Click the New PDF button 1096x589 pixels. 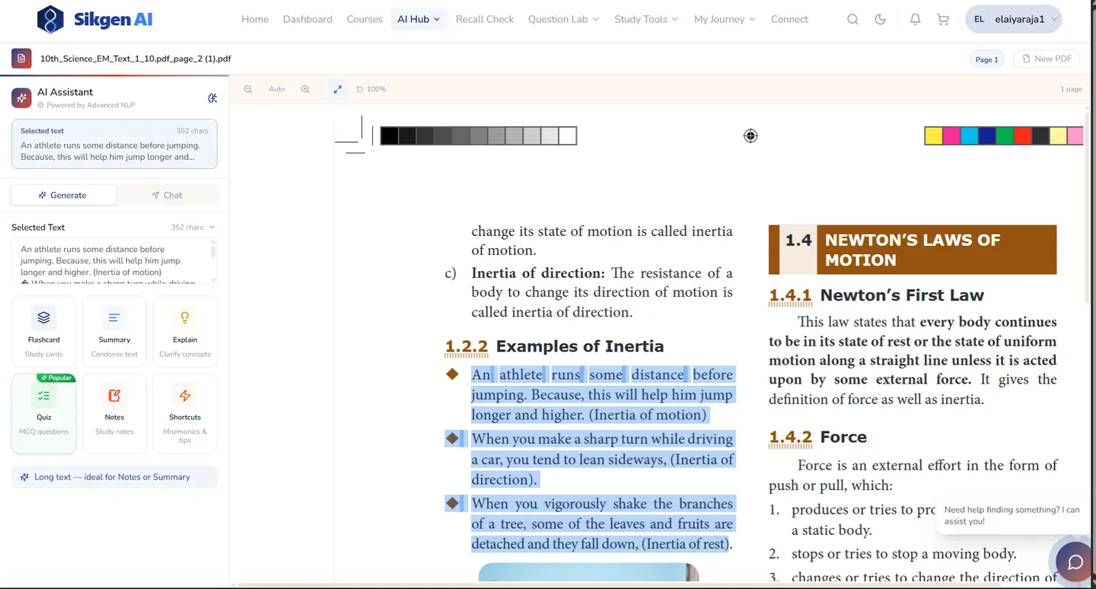click(x=1047, y=59)
